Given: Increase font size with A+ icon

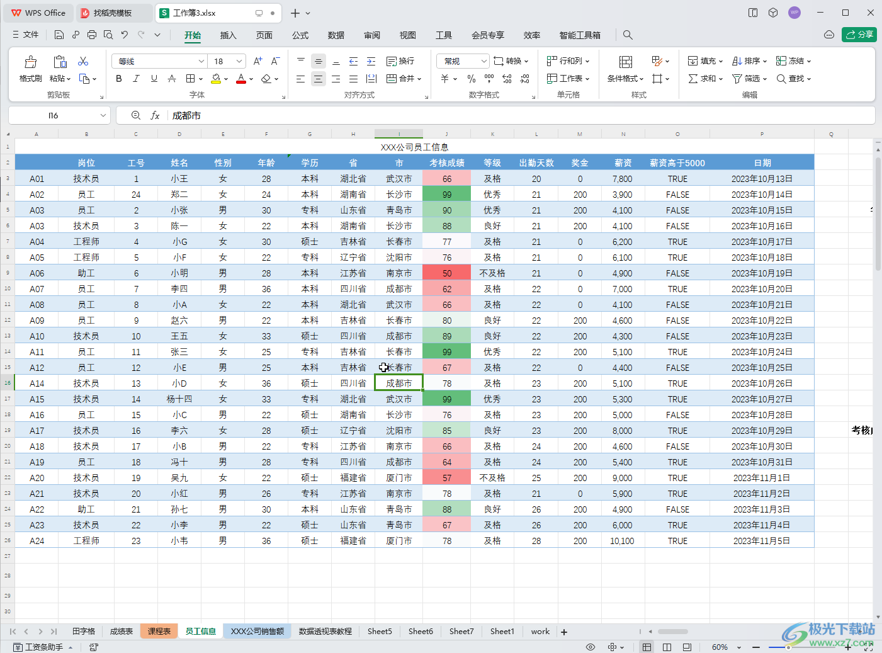Looking at the screenshot, I should 257,61.
